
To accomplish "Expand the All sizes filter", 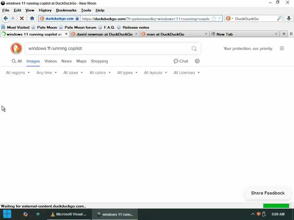I will pos(73,72).
